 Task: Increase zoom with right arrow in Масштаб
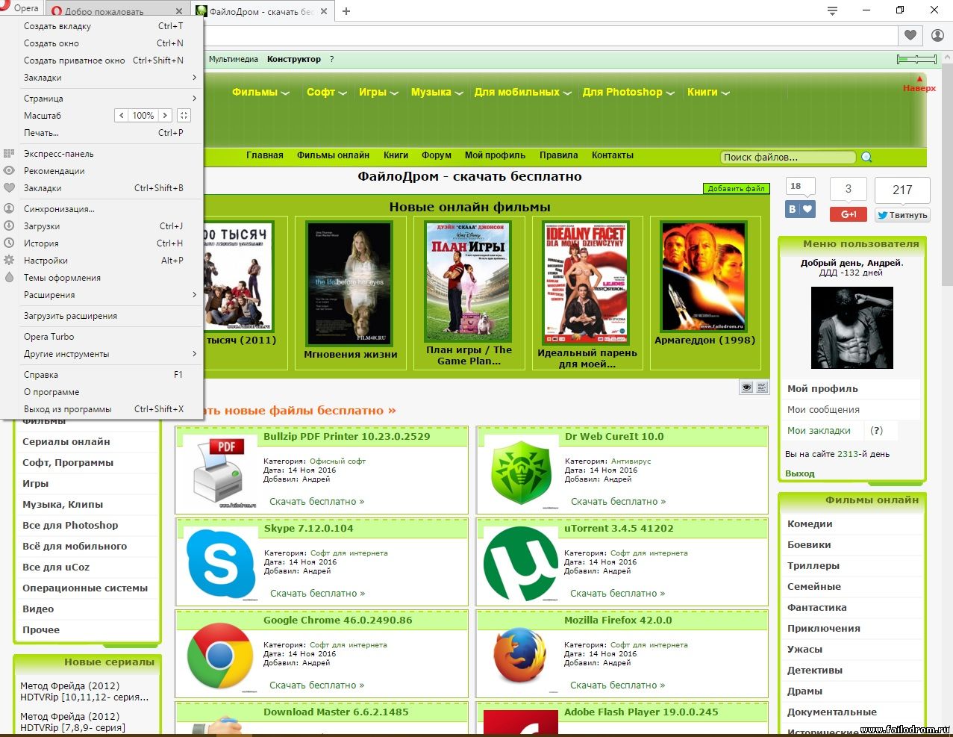tap(165, 116)
